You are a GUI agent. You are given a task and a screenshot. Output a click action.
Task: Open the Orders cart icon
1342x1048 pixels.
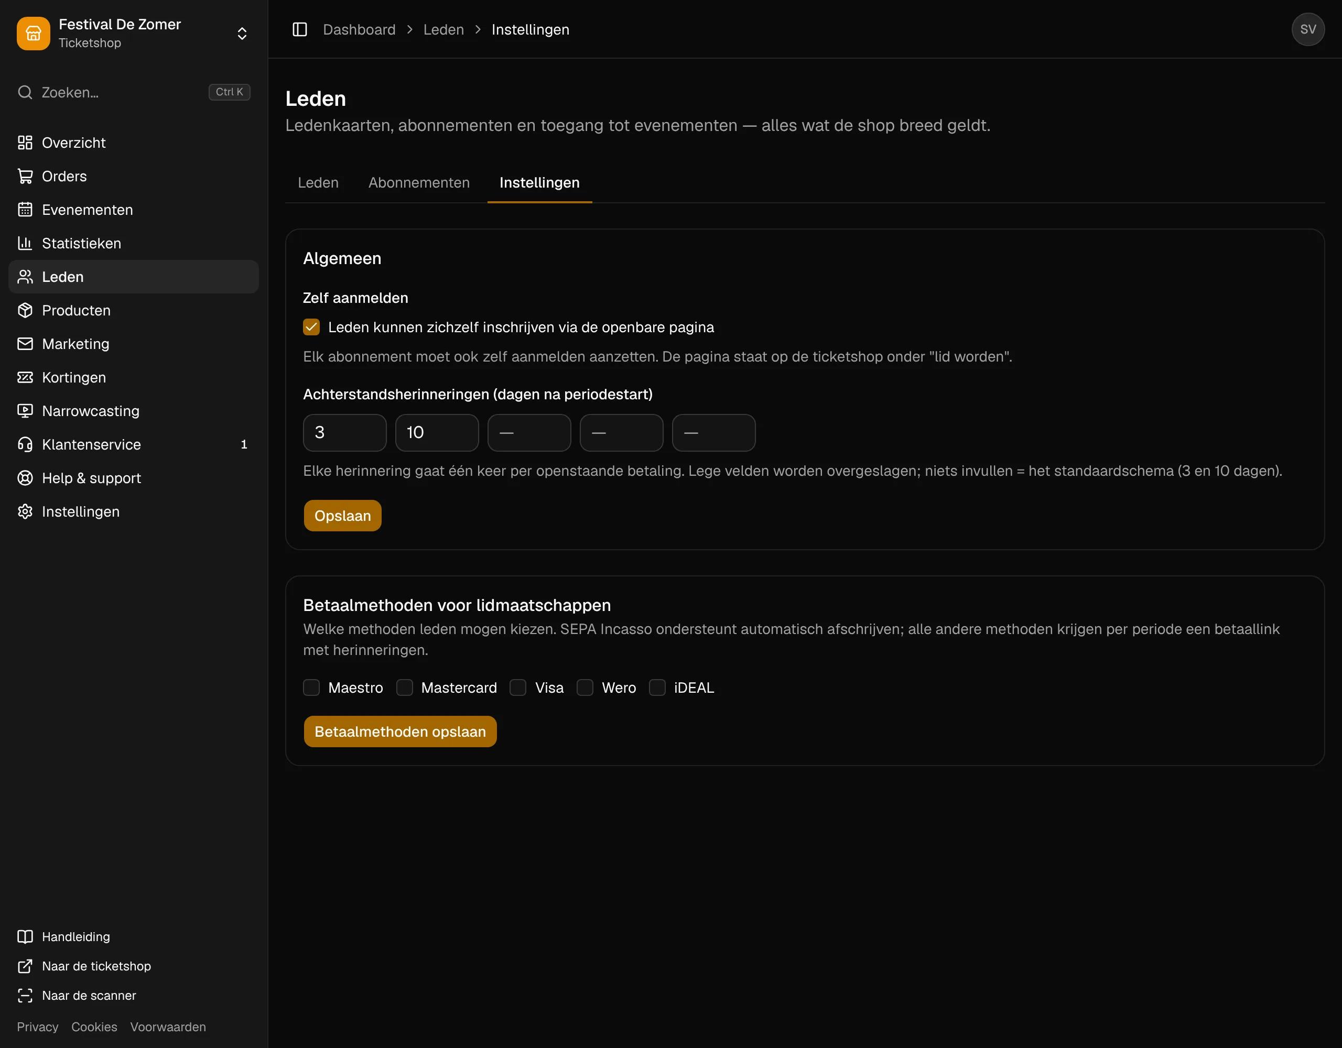[25, 176]
